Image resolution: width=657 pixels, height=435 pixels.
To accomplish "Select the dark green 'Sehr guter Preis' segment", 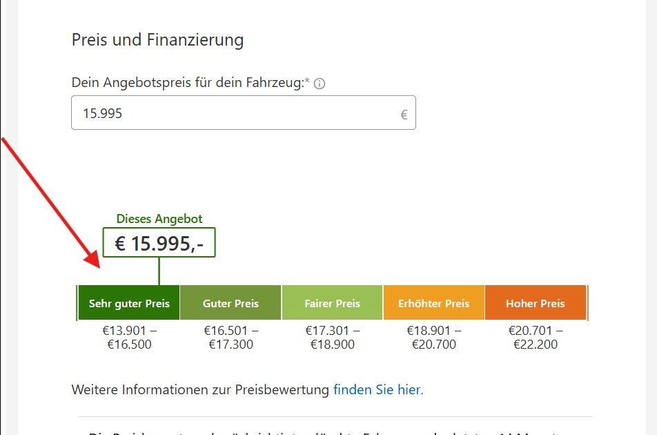I will (x=129, y=303).
